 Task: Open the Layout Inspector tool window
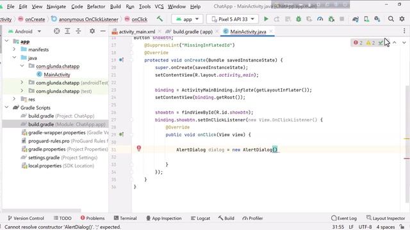(x=386, y=218)
